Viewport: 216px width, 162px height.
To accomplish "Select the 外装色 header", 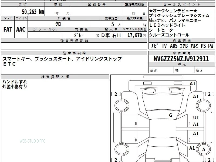I will (x=64, y=18).
